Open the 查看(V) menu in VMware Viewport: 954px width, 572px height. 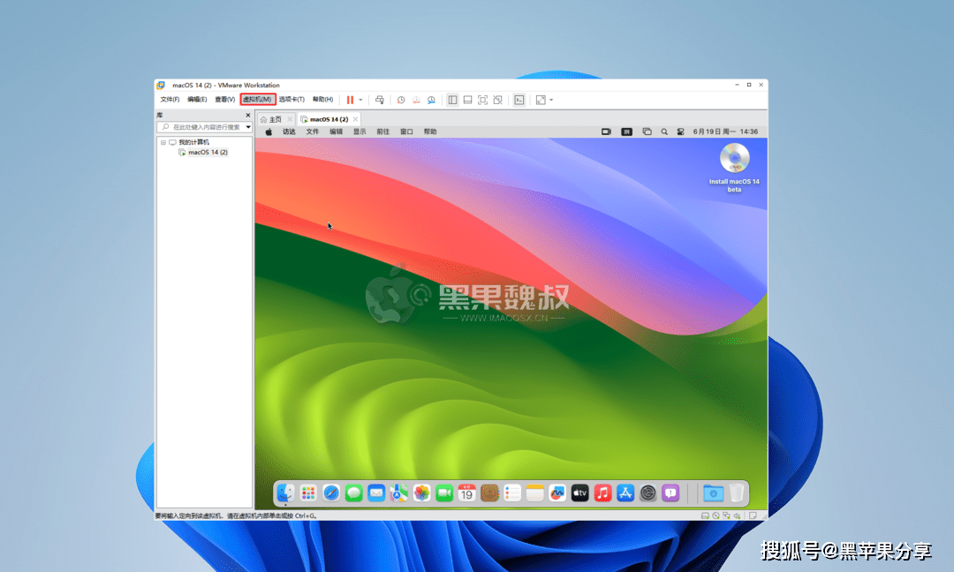click(224, 99)
